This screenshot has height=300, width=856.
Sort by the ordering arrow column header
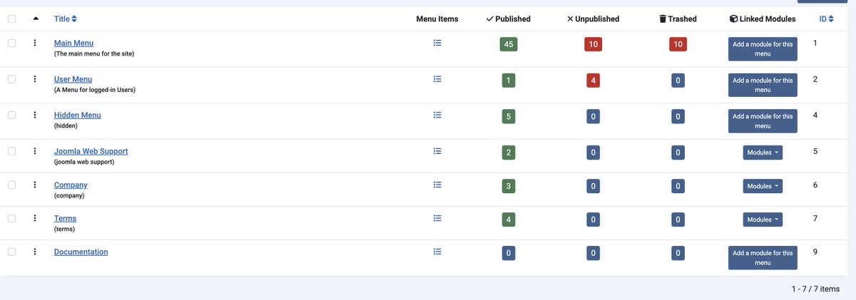click(x=36, y=19)
